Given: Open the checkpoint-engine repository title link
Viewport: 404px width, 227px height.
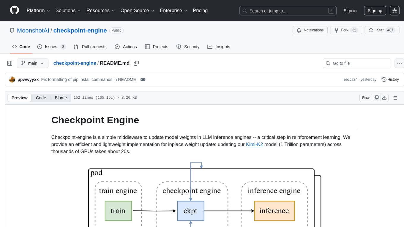Looking at the screenshot, I should pos(80,30).
